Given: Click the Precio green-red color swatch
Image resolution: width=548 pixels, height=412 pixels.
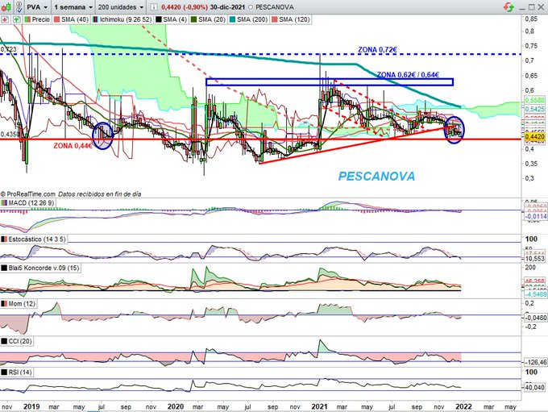Looking at the screenshot, I should [x=27, y=19].
